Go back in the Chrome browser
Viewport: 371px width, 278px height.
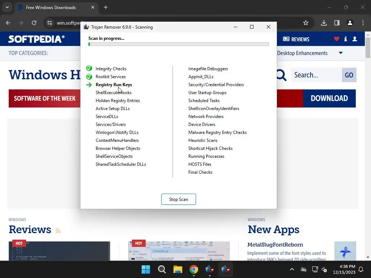point(8,23)
